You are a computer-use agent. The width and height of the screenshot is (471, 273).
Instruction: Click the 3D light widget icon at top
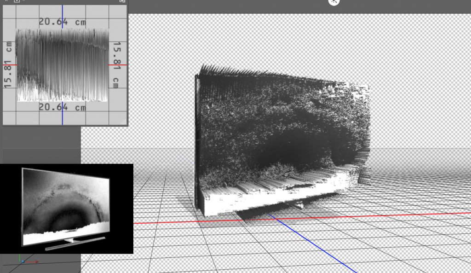[334, 2]
